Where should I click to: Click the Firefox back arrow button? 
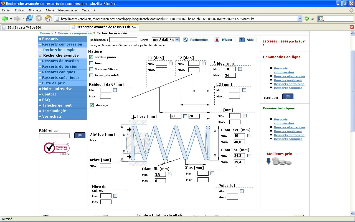pyautogui.click(x=5, y=19)
